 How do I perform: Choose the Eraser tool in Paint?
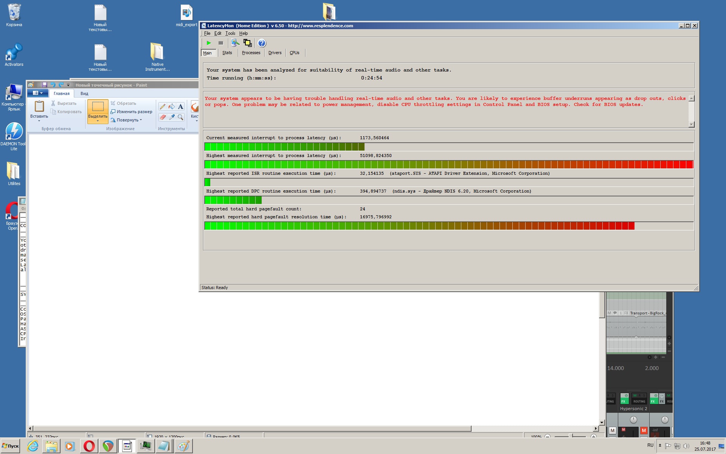coord(163,117)
